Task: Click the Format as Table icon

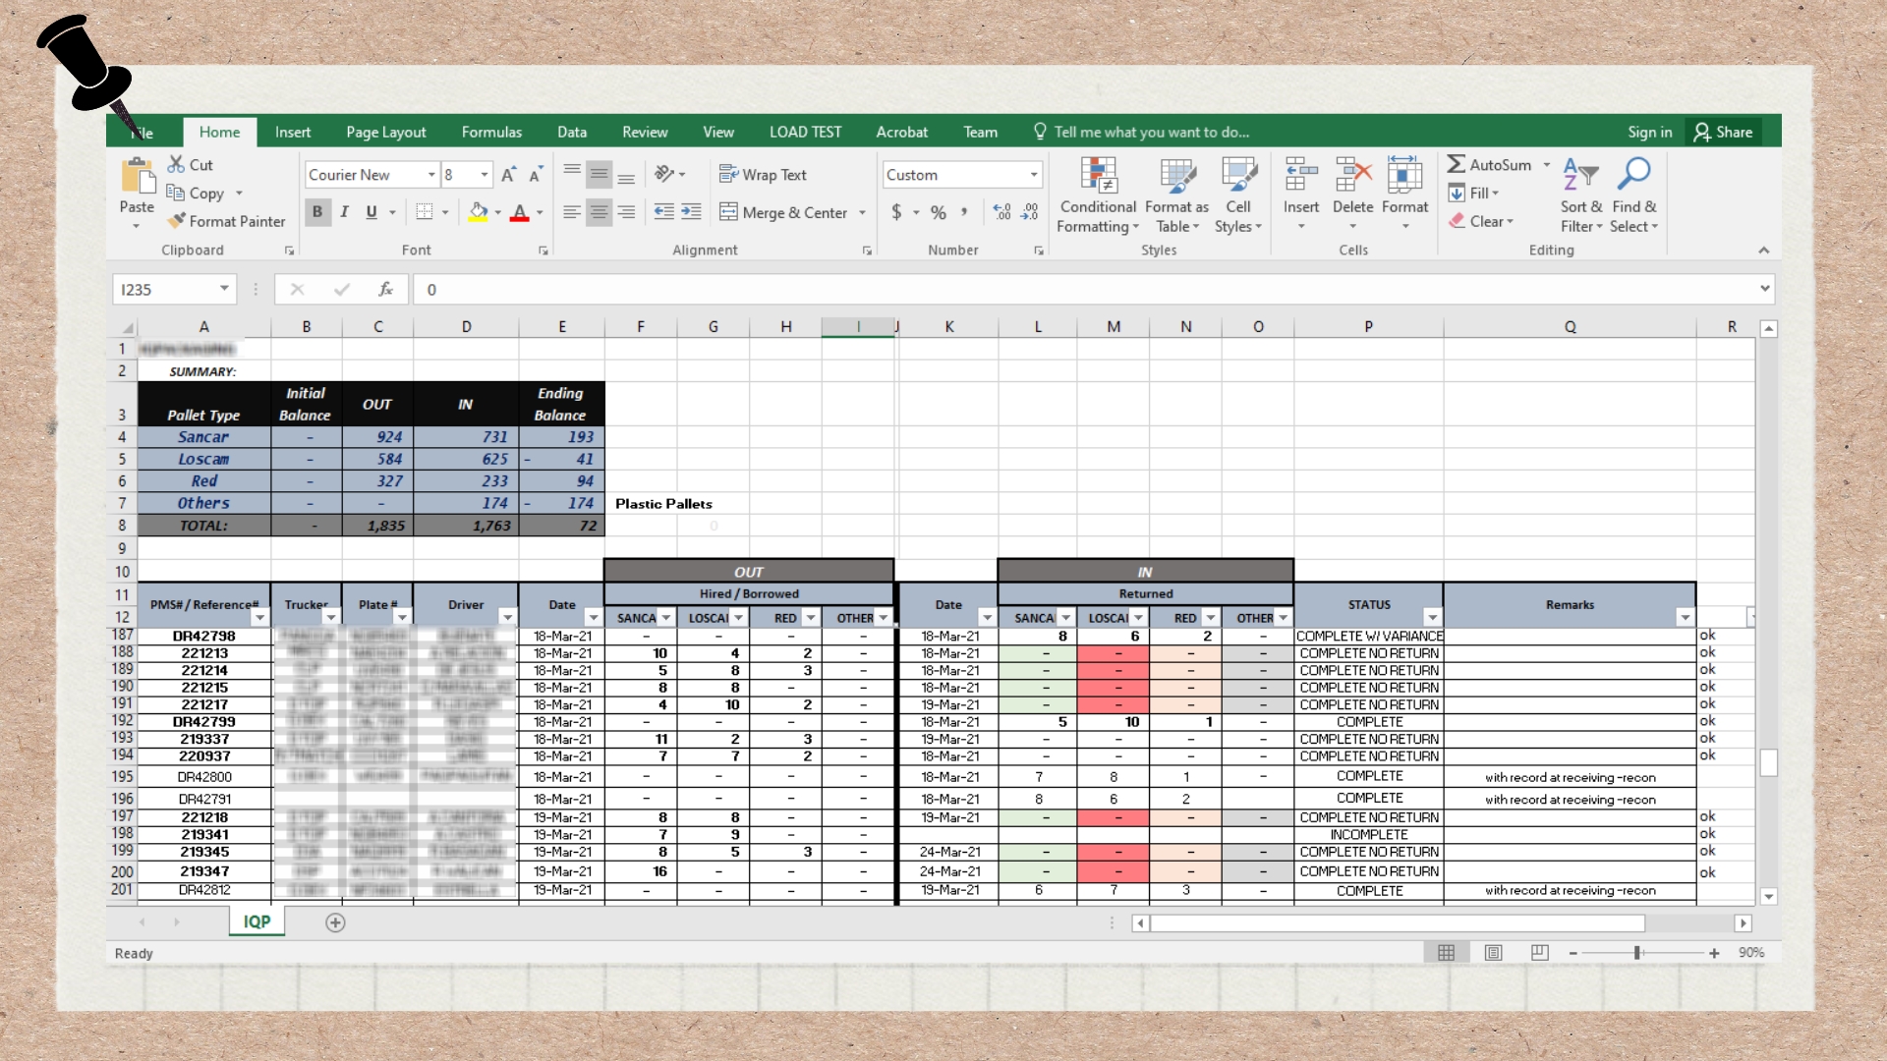Action: (1176, 177)
